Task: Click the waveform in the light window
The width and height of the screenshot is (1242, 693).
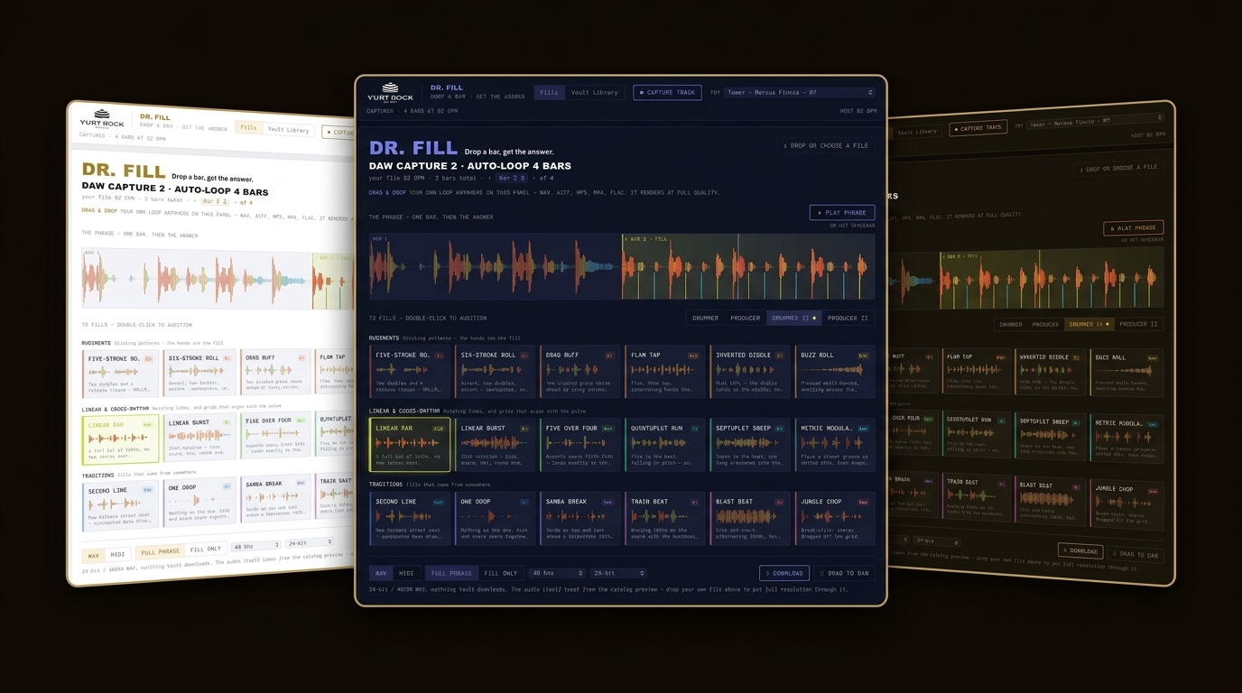Action: pos(218,279)
